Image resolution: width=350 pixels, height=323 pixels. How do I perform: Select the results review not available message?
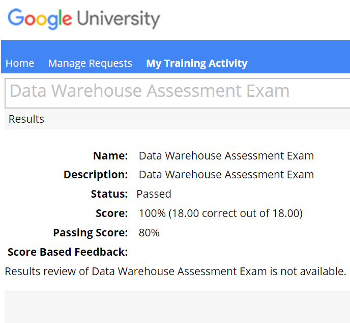coord(176,272)
